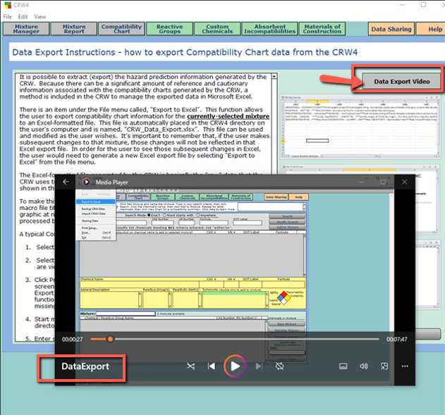Skip to next track in Media Player
The image size is (445, 415).
(259, 366)
